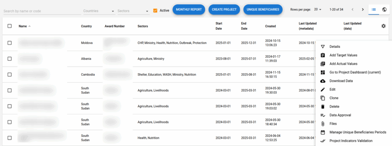Click the Files paperclip icon
The height and width of the screenshot is (146, 392).
322,124
